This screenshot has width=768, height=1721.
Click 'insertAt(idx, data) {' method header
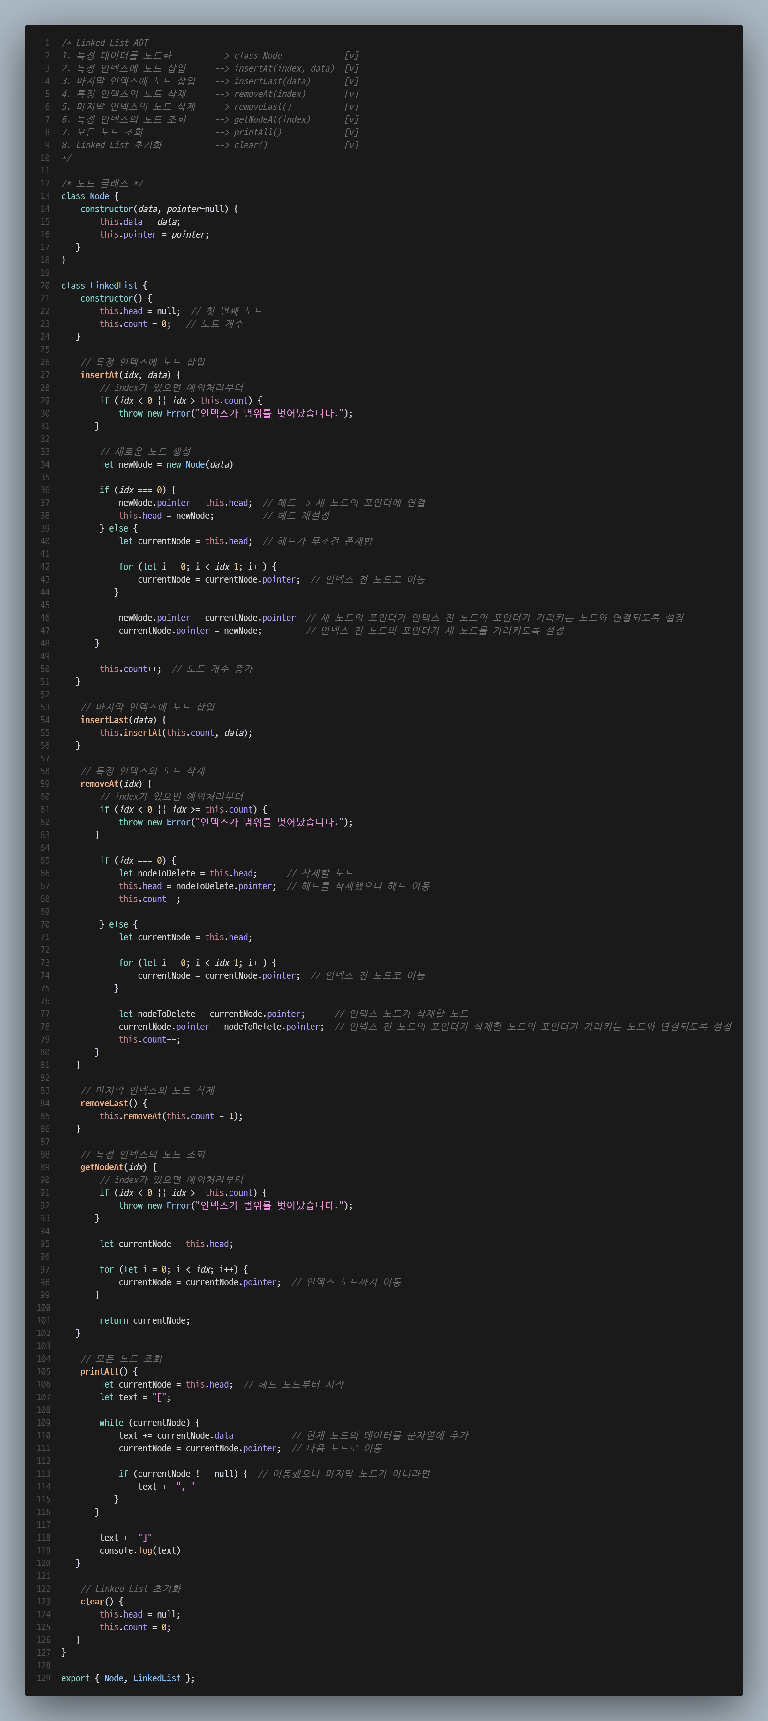tap(130, 375)
